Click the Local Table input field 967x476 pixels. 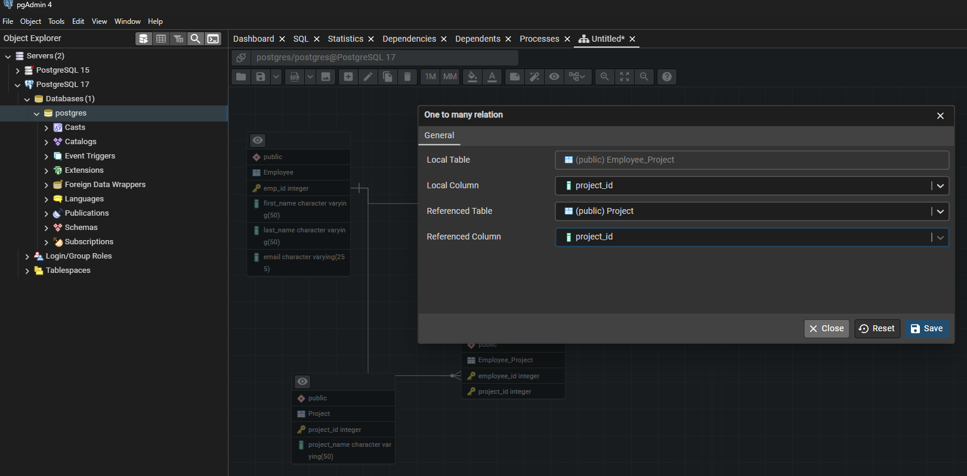pyautogui.click(x=752, y=160)
